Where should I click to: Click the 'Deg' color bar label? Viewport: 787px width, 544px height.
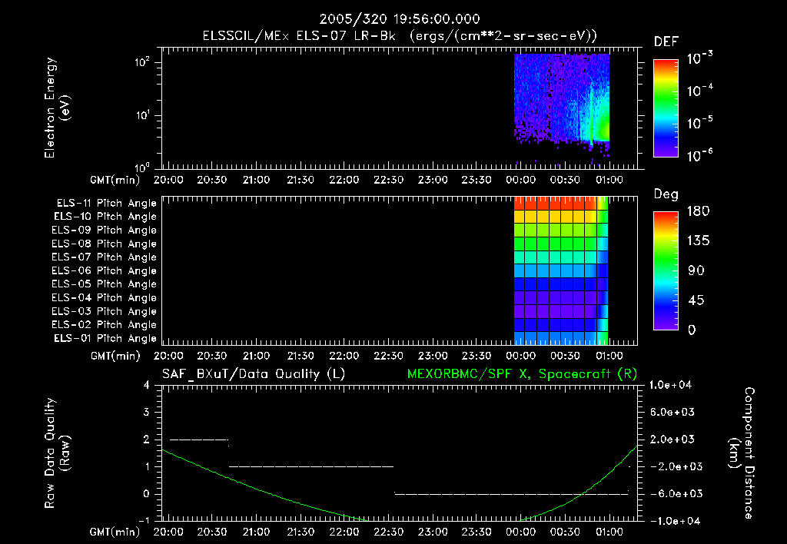666,194
